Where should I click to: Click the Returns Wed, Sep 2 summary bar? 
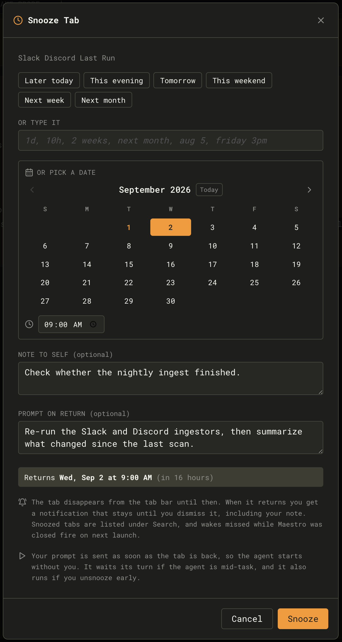pyautogui.click(x=171, y=477)
